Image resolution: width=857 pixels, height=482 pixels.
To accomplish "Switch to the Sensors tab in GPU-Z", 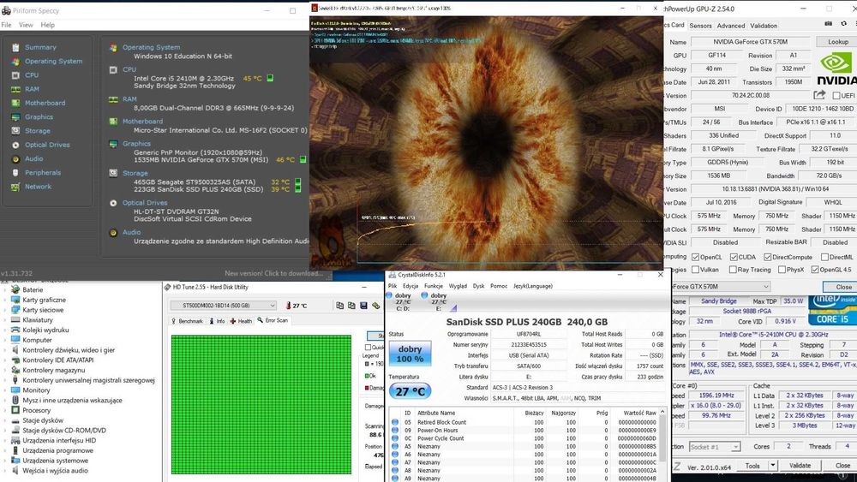I will click(x=700, y=26).
